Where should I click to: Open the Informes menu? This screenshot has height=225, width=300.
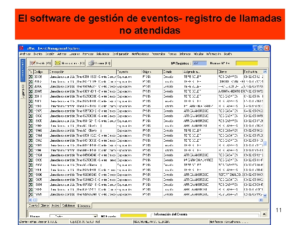click(185, 54)
